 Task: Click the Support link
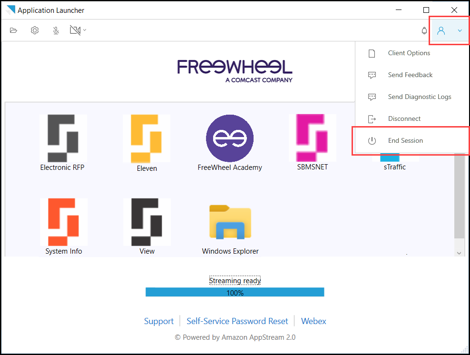(x=159, y=321)
